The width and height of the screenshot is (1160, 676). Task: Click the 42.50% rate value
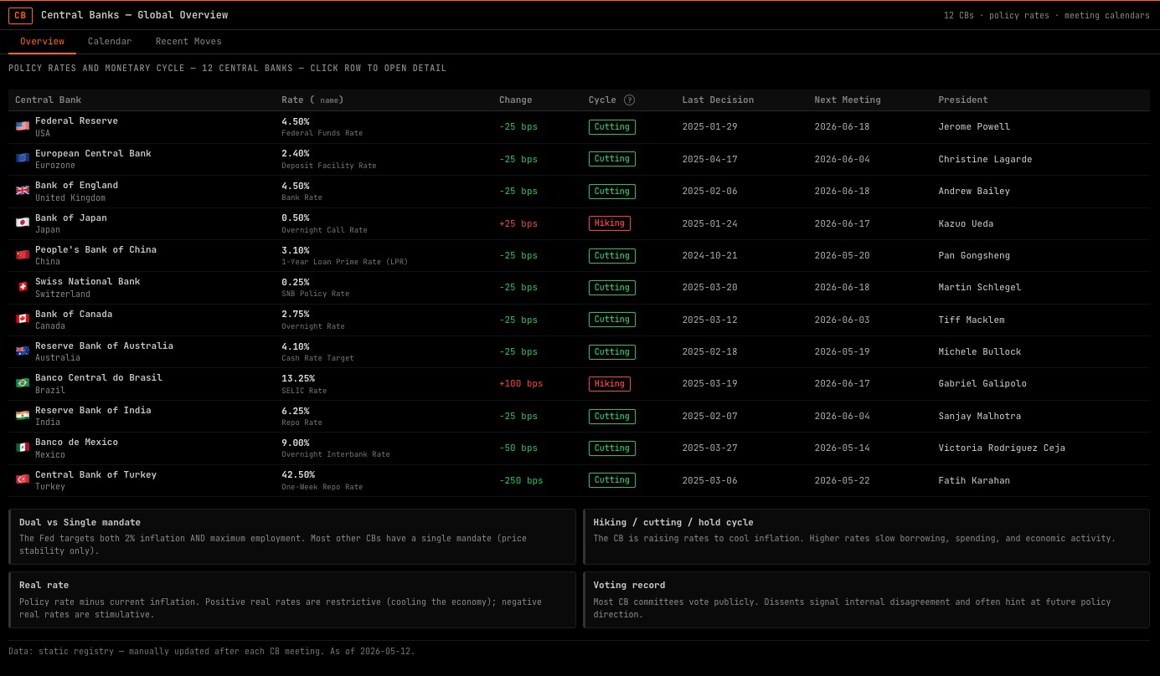(x=298, y=475)
